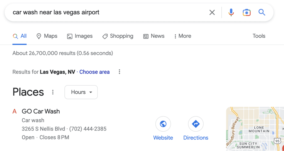The width and height of the screenshot is (284, 151).
Task: Select the All results tab
Action: tap(20, 36)
